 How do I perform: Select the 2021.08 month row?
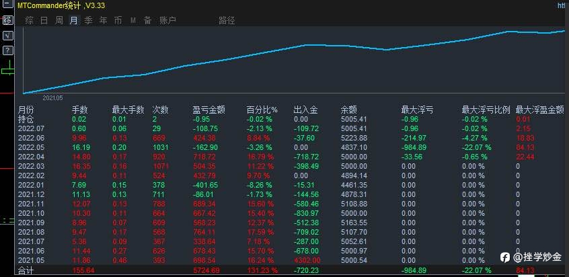291,233
